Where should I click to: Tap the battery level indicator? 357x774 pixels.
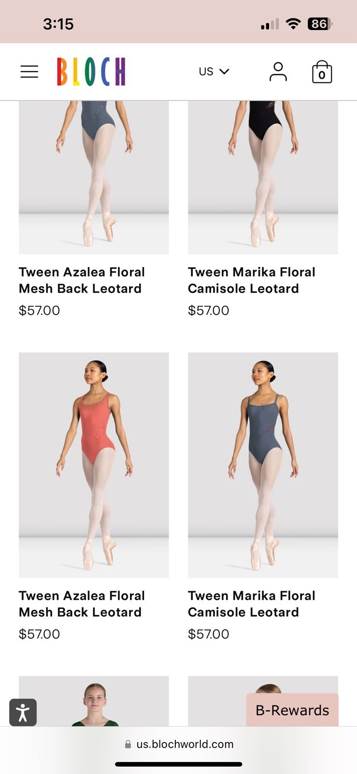(x=320, y=23)
